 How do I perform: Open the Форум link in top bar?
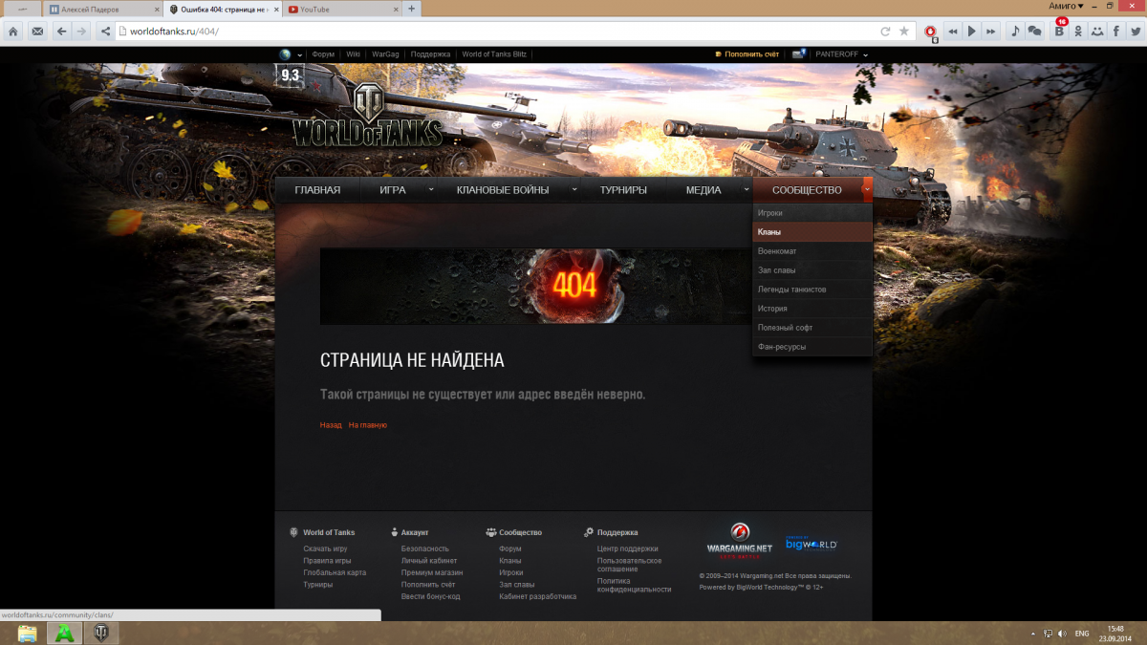tap(323, 54)
